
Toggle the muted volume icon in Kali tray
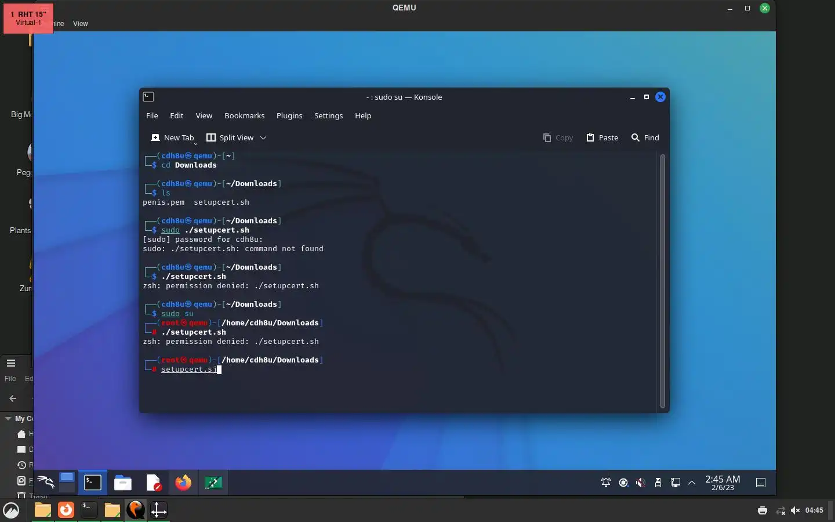[x=641, y=483]
